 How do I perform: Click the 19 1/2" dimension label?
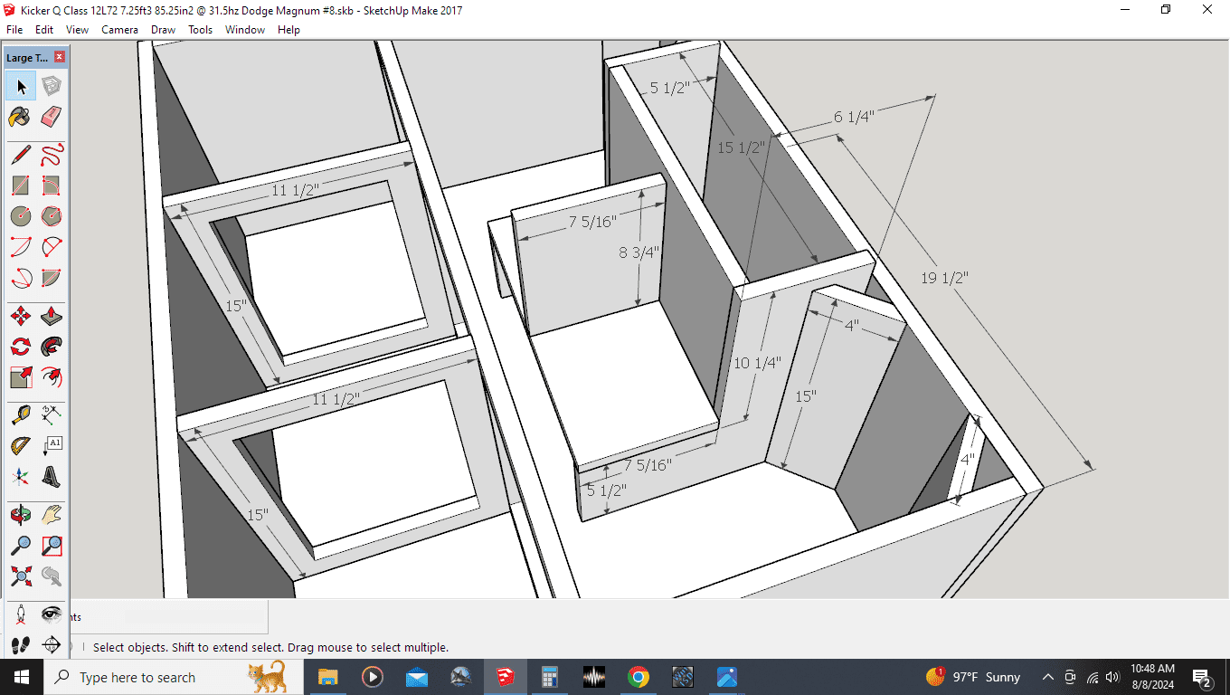click(944, 278)
